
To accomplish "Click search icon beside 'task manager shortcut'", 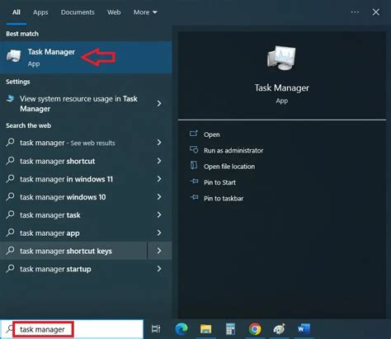I will (10, 160).
